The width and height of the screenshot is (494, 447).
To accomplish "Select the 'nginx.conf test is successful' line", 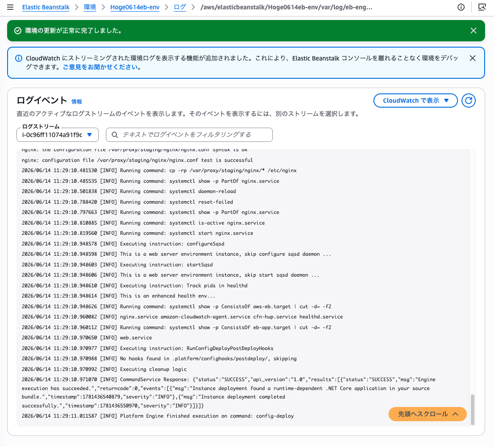I will click(138, 160).
